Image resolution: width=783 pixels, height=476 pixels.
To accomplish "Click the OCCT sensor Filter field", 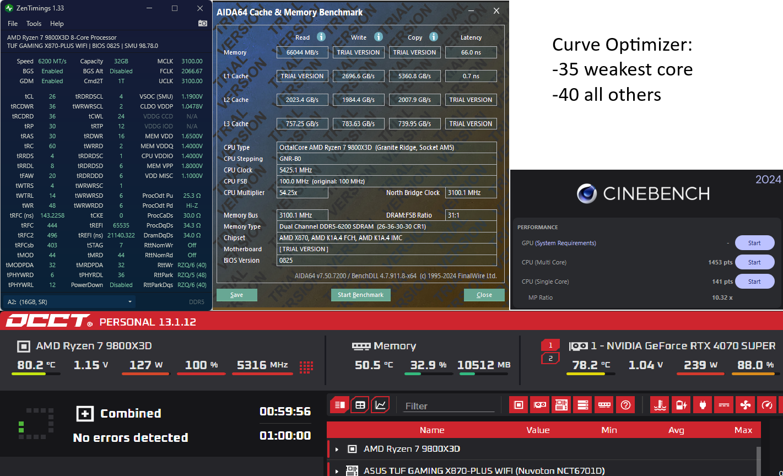I will tap(449, 406).
